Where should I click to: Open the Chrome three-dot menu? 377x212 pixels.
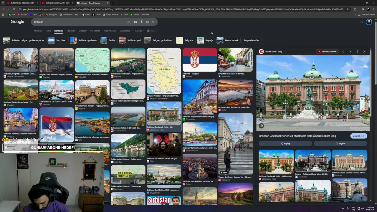tap(374, 9)
